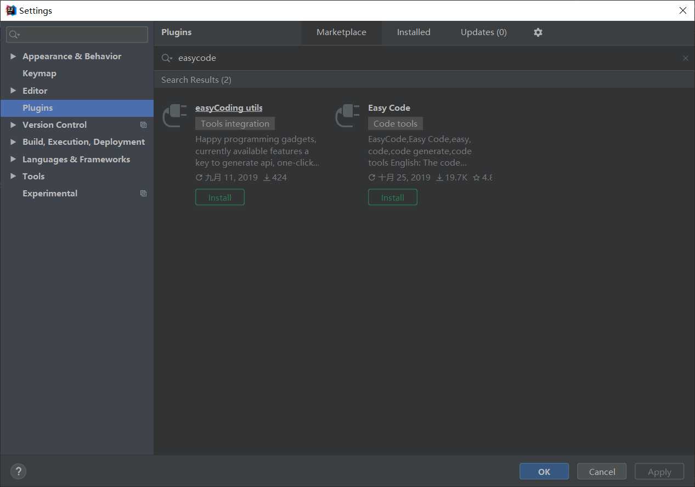
Task: Open easyCoding utils plugin title link
Action: coord(229,108)
